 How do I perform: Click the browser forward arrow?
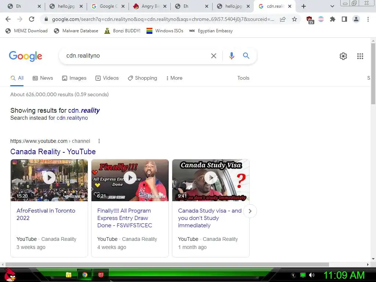click(x=20, y=19)
